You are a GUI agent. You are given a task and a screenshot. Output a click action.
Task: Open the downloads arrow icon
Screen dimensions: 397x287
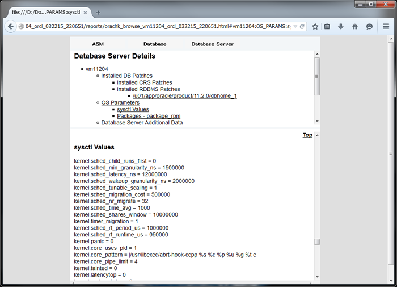(x=341, y=26)
